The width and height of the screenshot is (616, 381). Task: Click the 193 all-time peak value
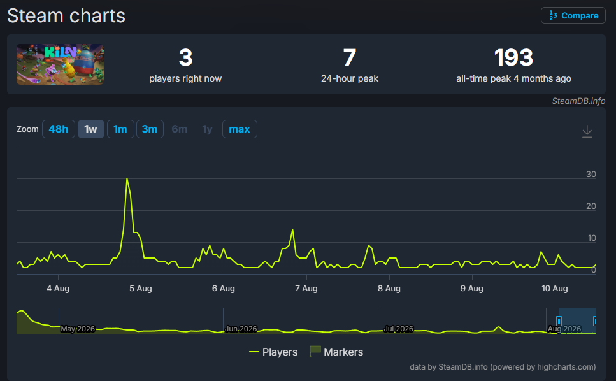tap(513, 58)
